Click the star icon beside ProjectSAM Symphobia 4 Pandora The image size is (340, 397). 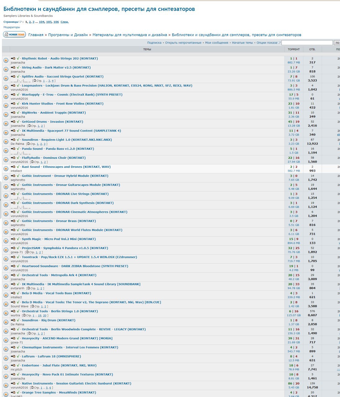click(6, 250)
